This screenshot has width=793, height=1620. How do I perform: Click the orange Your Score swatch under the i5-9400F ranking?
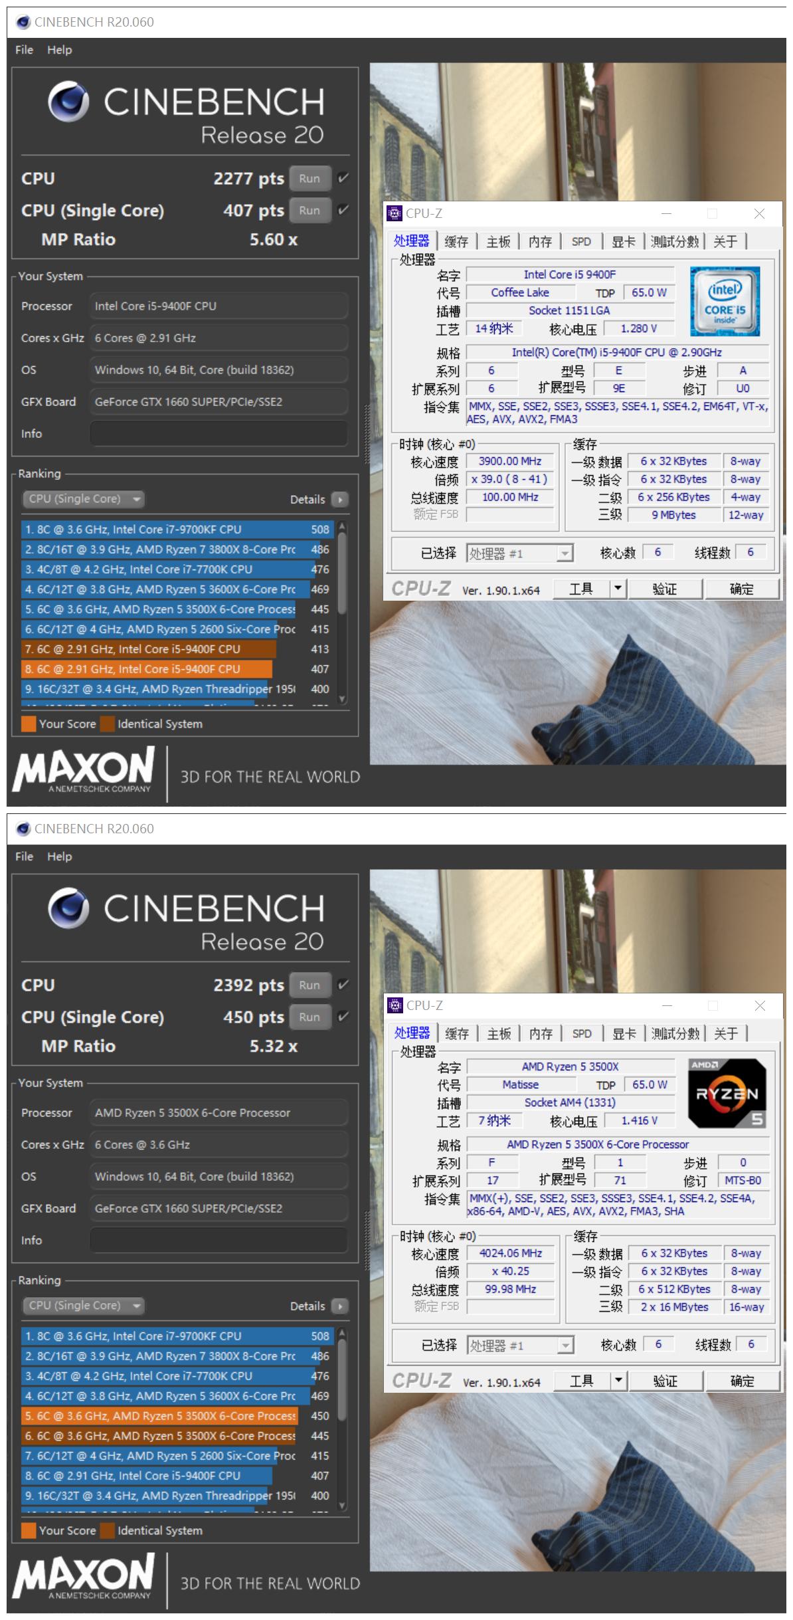[x=29, y=724]
